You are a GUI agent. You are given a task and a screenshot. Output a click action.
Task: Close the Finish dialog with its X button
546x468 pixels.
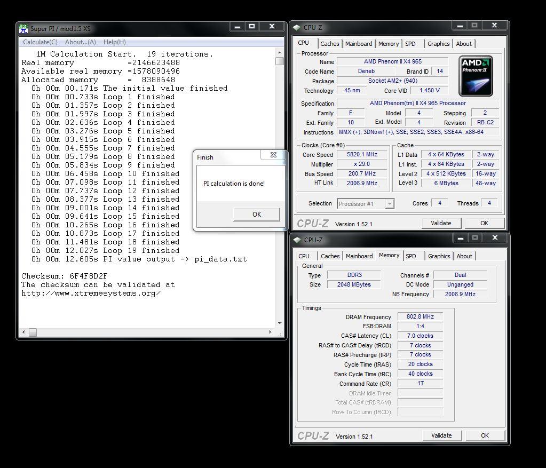273,155
